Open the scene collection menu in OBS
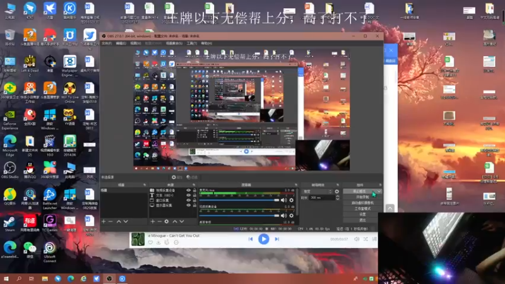Viewport: 505px width, 284px height. coord(174,43)
